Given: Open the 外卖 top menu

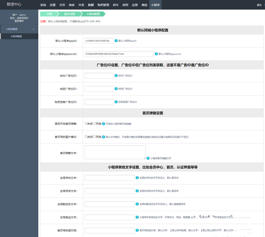Looking at the screenshot, I should (x=81, y=5).
